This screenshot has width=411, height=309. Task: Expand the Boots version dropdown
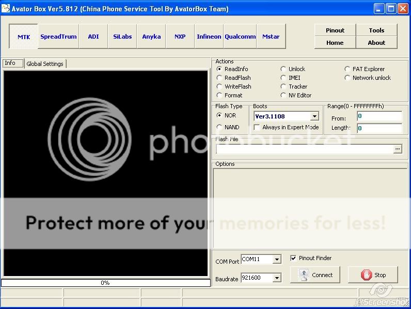pyautogui.click(x=314, y=116)
